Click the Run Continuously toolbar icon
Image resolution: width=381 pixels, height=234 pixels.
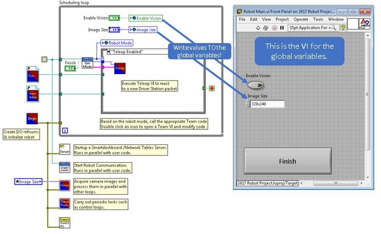point(265,28)
